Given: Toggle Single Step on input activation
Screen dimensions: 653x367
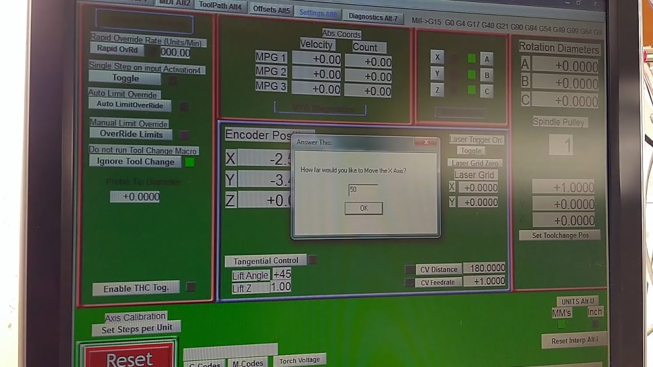Looking at the screenshot, I should (125, 78).
